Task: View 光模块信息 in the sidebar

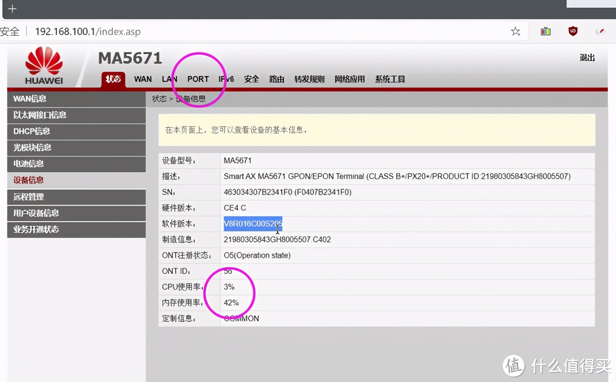Action: pyautogui.click(x=77, y=148)
